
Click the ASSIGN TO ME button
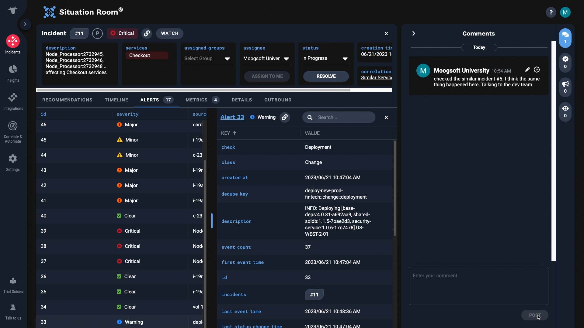coord(267,76)
